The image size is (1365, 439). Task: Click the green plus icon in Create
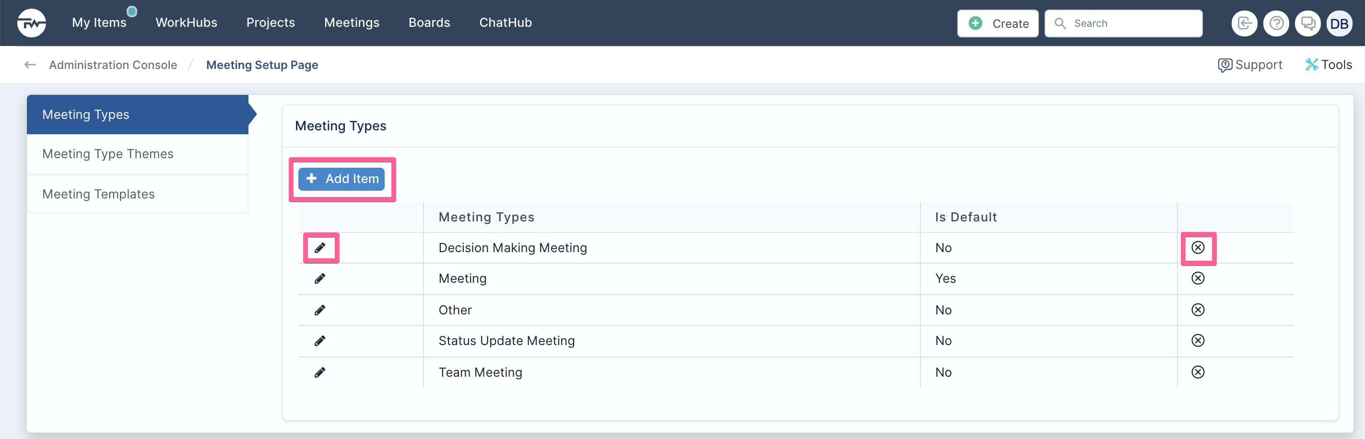click(x=975, y=23)
